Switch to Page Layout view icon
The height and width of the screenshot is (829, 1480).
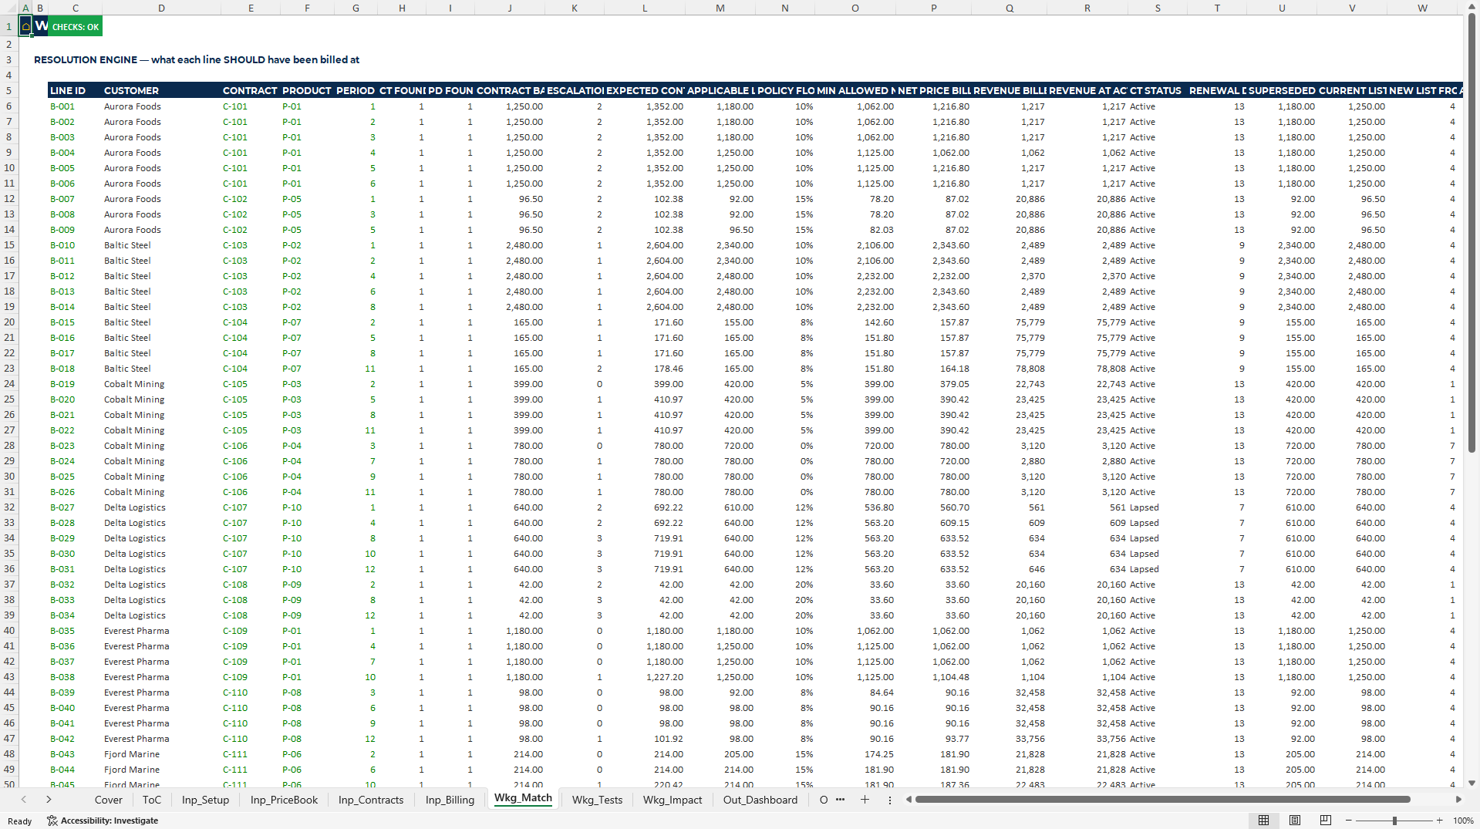coord(1295,821)
